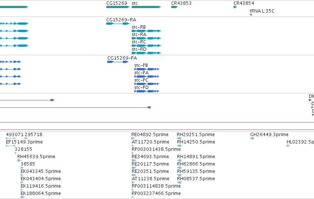314x199 pixels.
Task: Select the CR43853 gene arrow
Action: coord(175,7)
